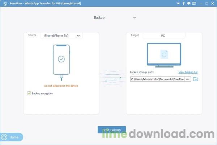Click the 'Source' label
Image resolution: width=217 pixels, height=145 pixels.
click(32, 35)
